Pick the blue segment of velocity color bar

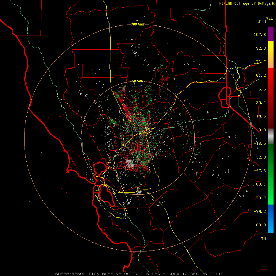(271, 219)
